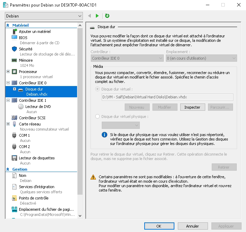The height and width of the screenshot is (232, 246).
Task: Expand the Processeur tree node
Action: (8, 72)
